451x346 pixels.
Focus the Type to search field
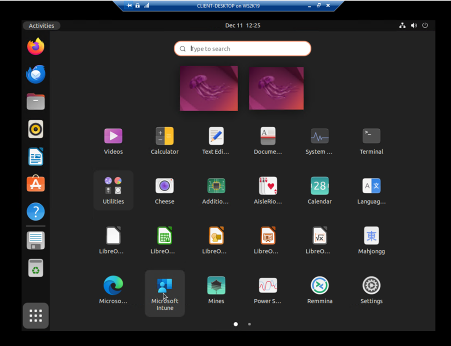click(x=242, y=48)
